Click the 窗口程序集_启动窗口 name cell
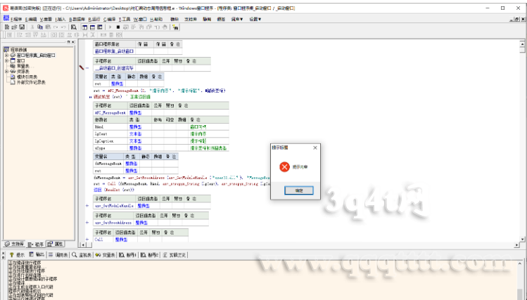Image resolution: width=527 pixels, height=300 pixels. click(x=114, y=51)
